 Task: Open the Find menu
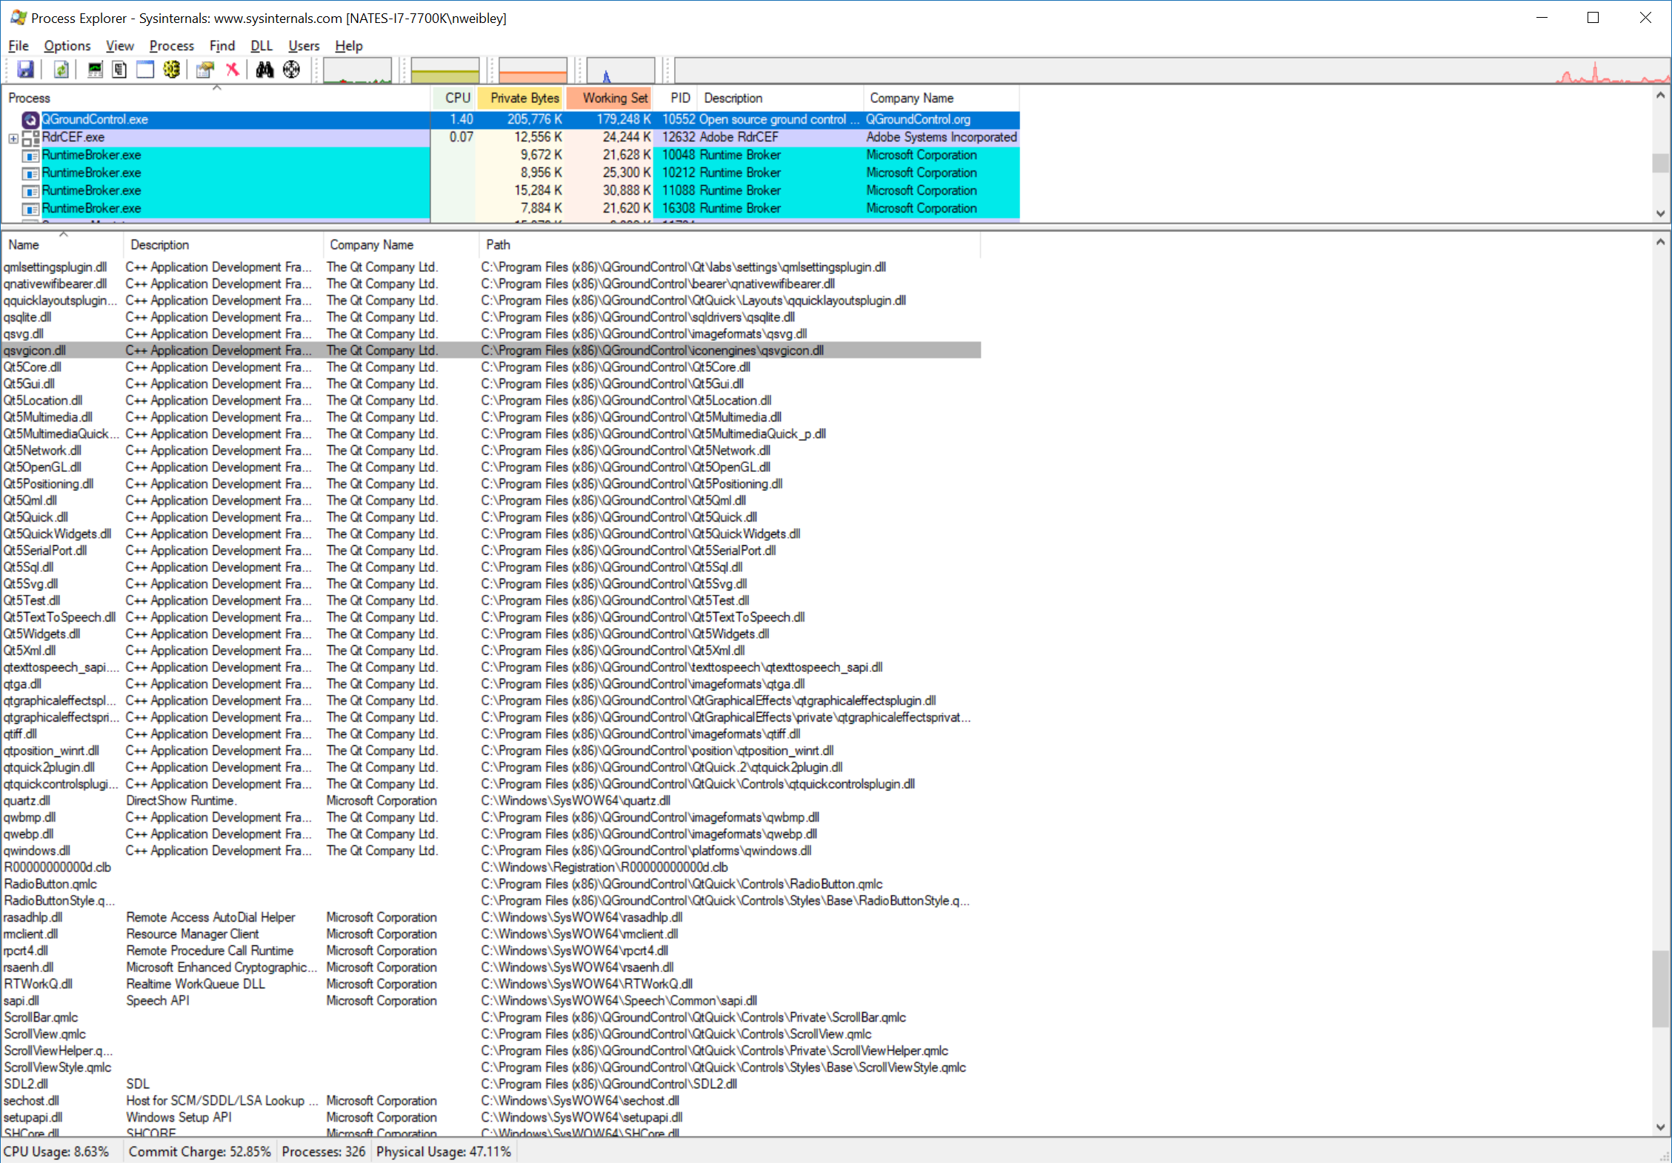tap(222, 45)
